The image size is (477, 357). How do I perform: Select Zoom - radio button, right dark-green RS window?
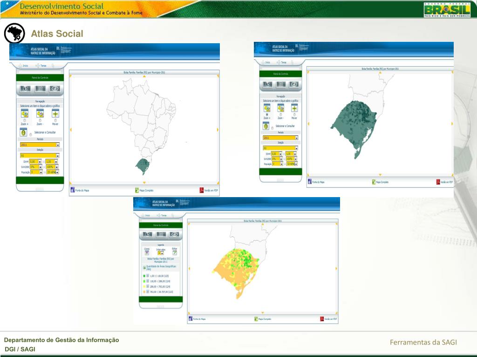280,114
